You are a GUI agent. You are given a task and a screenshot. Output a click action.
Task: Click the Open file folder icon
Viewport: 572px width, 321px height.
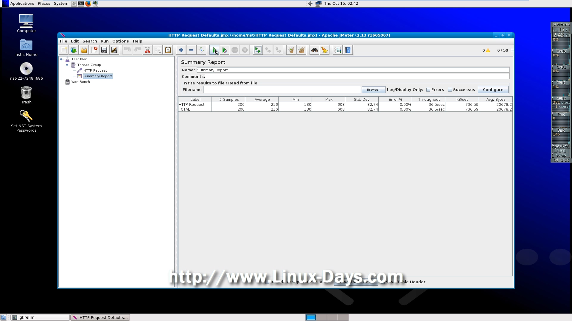84,50
